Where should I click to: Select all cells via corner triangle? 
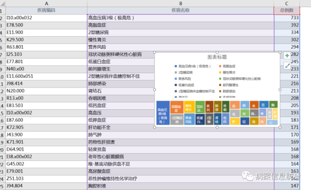[3, 4]
